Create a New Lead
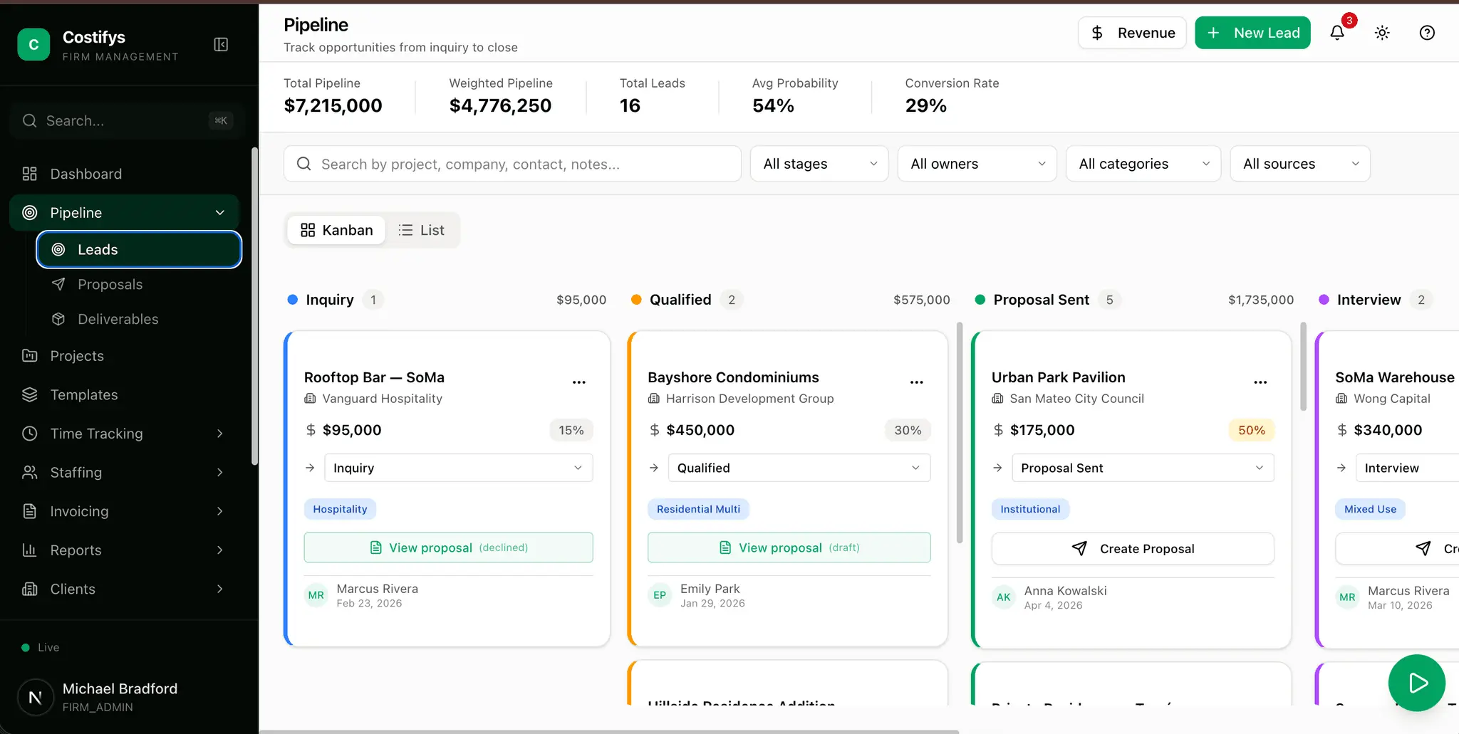 [1252, 33]
